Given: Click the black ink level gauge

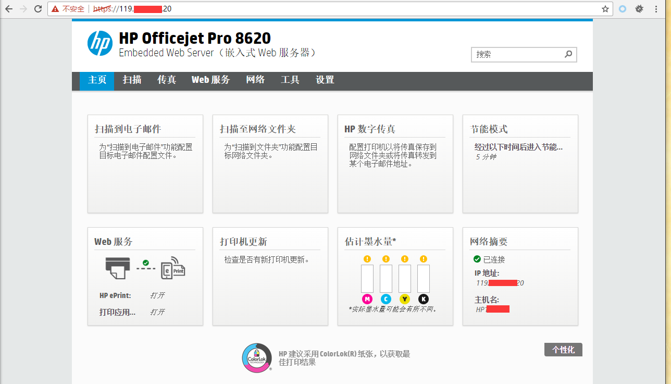Looking at the screenshot, I should click(x=424, y=279).
